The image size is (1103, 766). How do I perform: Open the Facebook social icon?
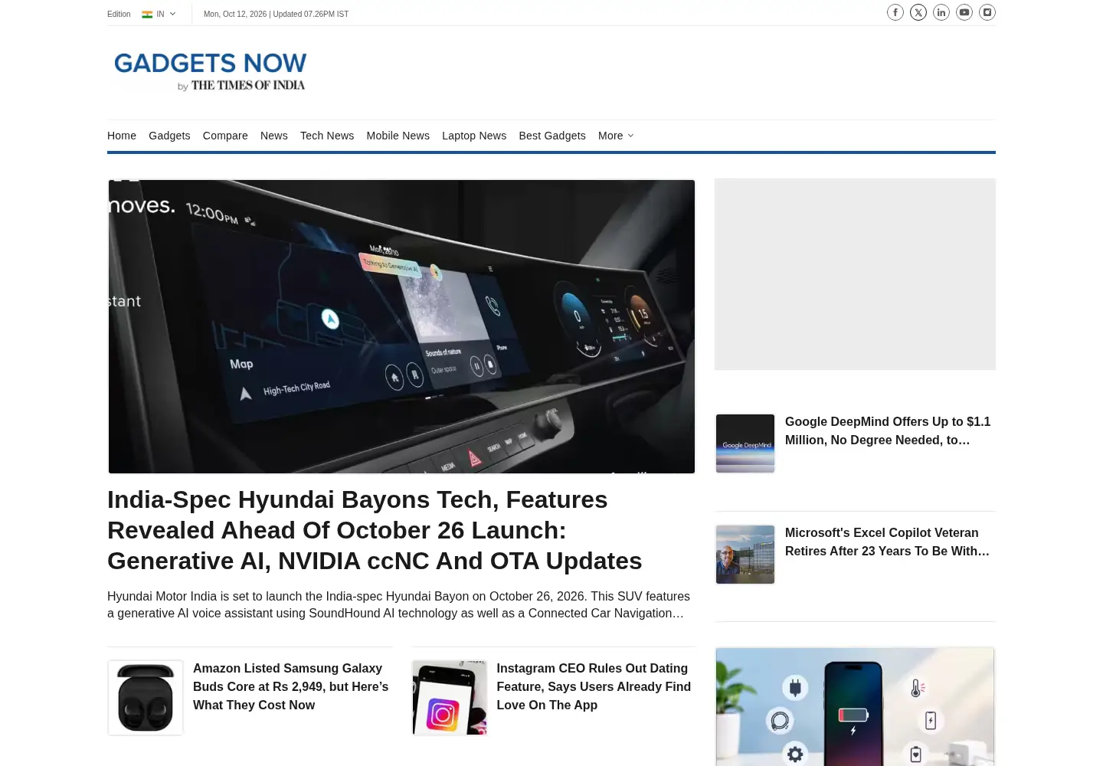895,12
